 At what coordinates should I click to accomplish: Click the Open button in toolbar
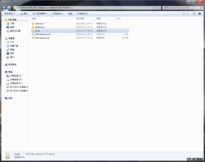[x=24, y=13]
